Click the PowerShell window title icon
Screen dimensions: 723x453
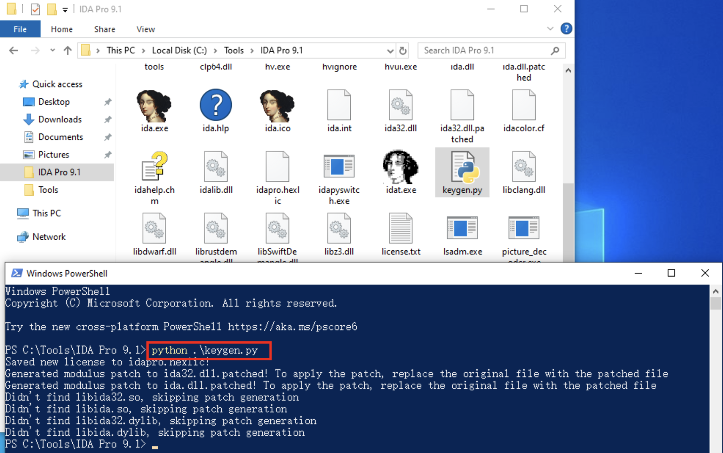click(16, 273)
